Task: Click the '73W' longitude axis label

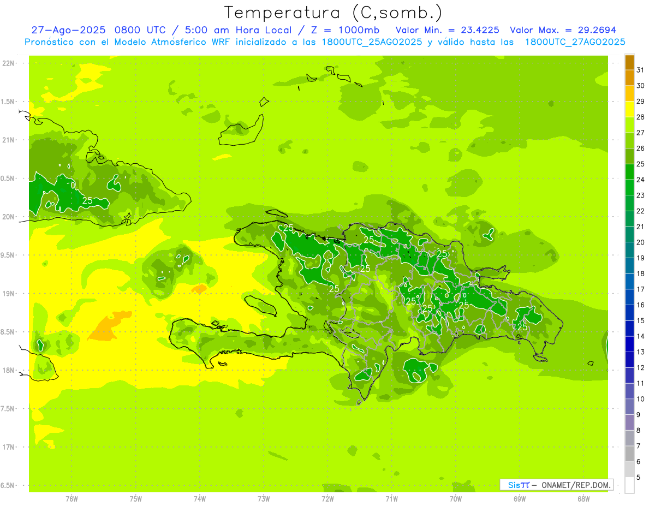Action: click(264, 498)
